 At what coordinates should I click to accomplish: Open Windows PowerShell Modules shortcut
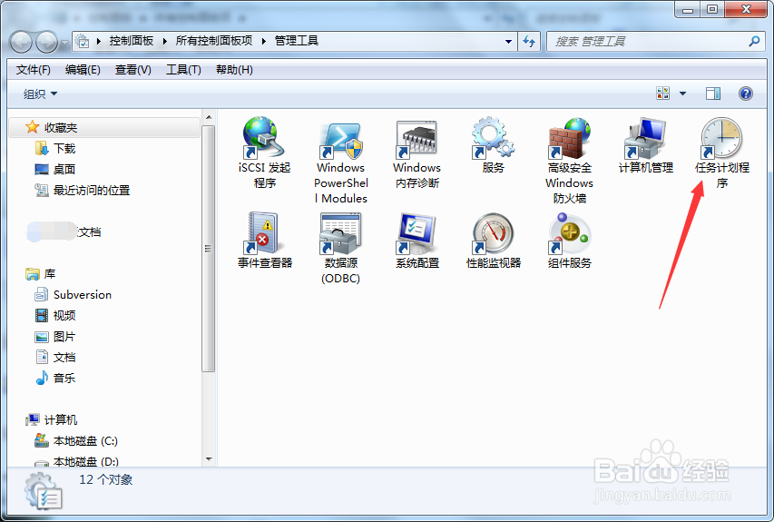coord(341,162)
